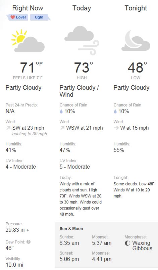
Task: Click the heart icon in the Love! button
Action: 12,17
